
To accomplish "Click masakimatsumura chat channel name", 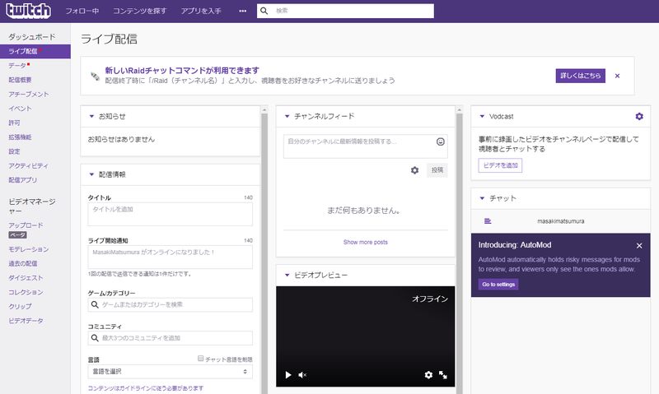I will tap(561, 221).
